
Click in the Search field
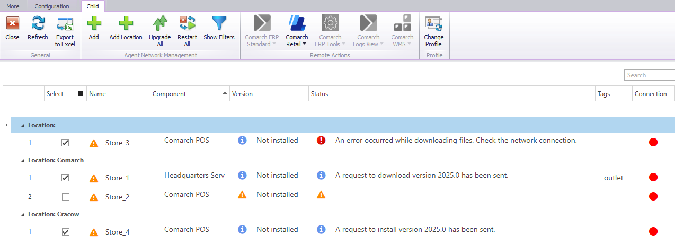(x=650, y=75)
